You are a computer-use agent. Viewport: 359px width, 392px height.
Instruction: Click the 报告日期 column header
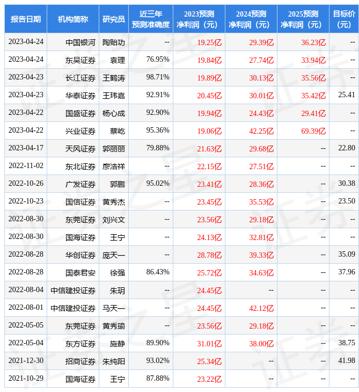[26, 19]
